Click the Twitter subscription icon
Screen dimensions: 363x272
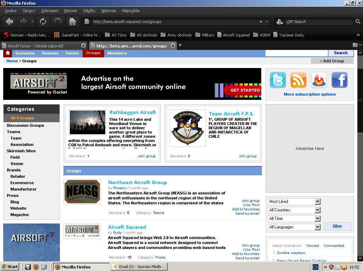[278, 80]
